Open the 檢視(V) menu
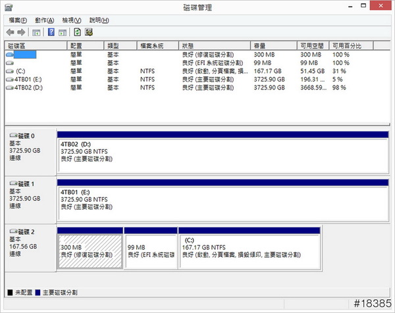Viewport: 395px width, 313px height. tap(72, 20)
